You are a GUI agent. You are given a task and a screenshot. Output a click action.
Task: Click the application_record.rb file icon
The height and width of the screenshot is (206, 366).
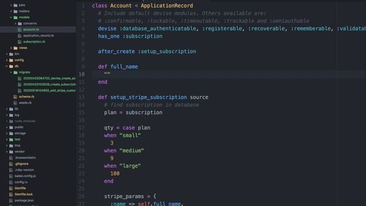pos(19,35)
